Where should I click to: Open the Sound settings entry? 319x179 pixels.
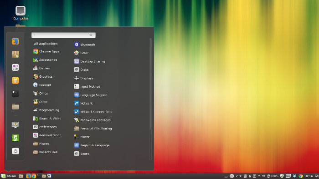point(82,154)
